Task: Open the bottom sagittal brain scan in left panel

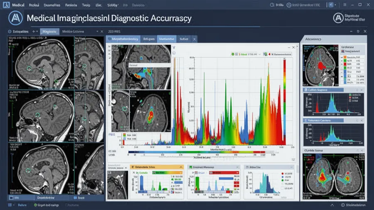Action: coord(41,168)
